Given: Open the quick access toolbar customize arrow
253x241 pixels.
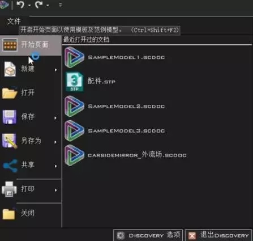Looking at the screenshot, I should click(60, 5).
